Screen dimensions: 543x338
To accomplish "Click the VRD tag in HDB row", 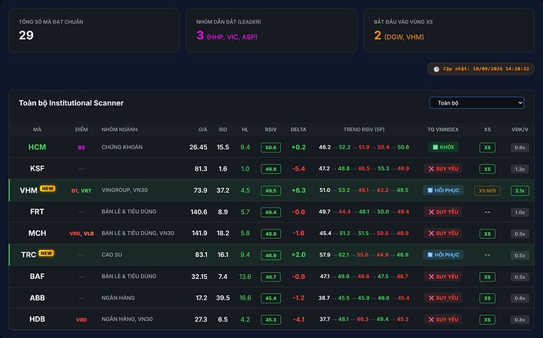I will (x=81, y=320).
